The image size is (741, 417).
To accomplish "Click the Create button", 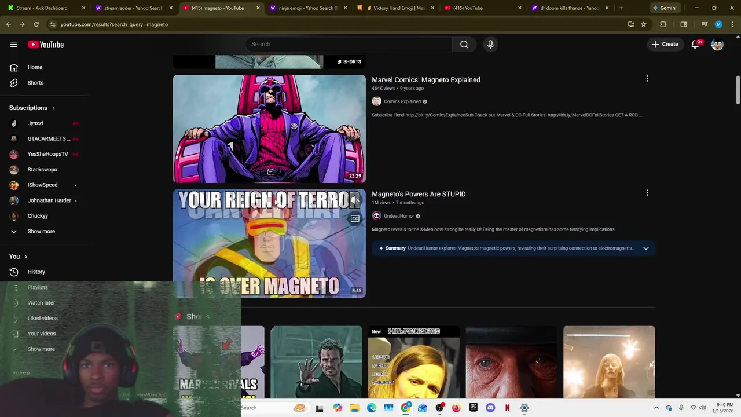I will click(x=665, y=45).
